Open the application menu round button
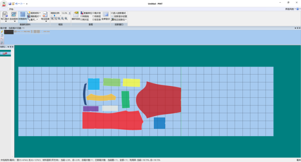Screen dimensions: 301x162 [3, 4]
